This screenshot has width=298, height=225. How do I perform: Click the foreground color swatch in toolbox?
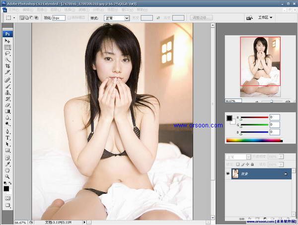[x=6, y=188]
